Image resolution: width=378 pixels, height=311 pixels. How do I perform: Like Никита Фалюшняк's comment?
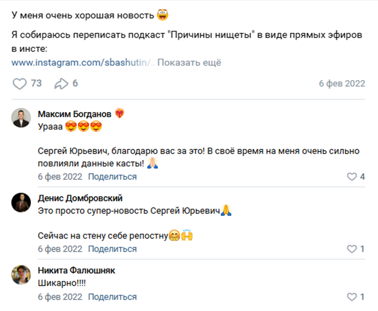click(x=352, y=297)
